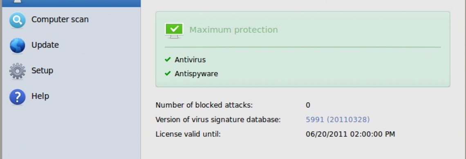The width and height of the screenshot is (466, 159).
Task: Open virus signature database version 5991 link
Action: [x=338, y=119]
